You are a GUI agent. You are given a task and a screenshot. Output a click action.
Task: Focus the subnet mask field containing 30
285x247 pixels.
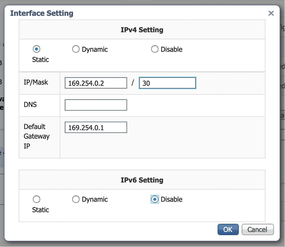coord(167,83)
